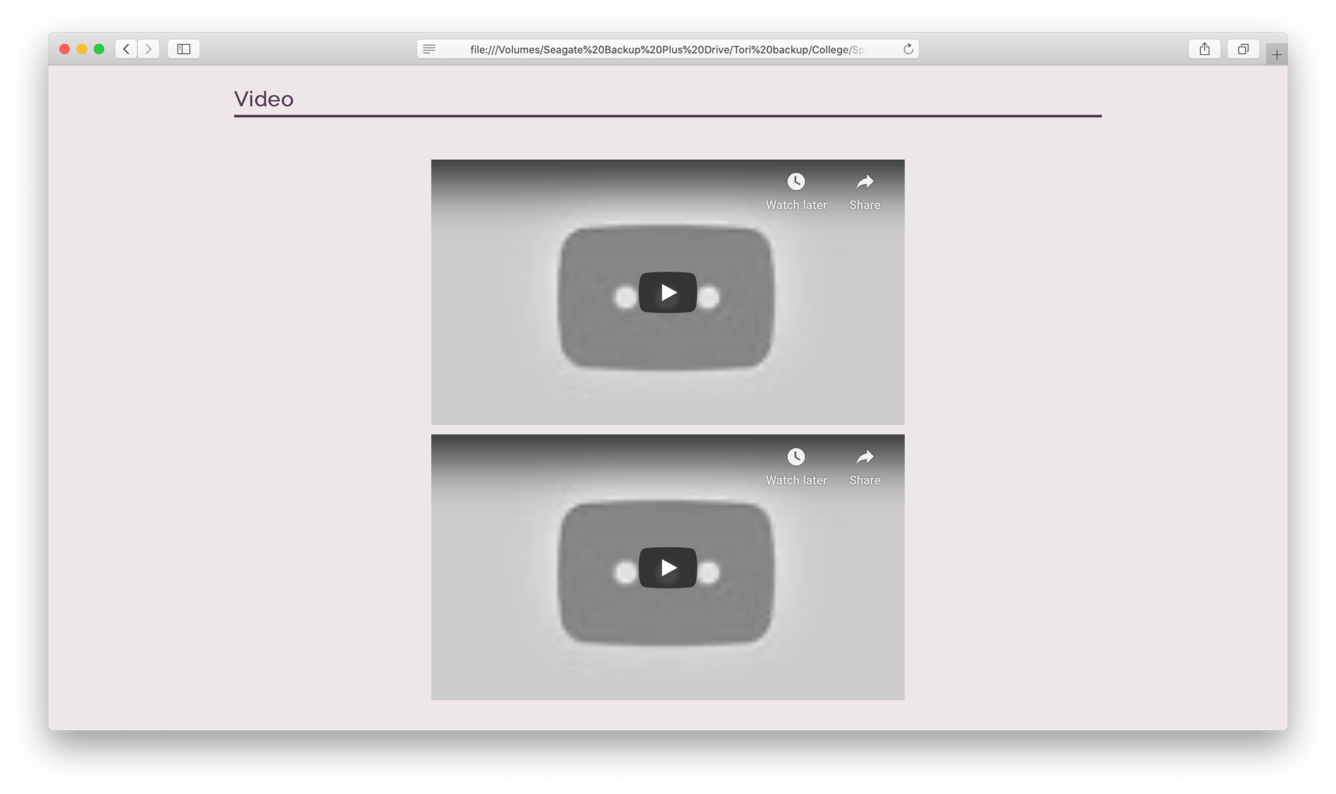Viewport: 1336px width, 794px height.
Task: Click the Video heading
Action: [264, 99]
